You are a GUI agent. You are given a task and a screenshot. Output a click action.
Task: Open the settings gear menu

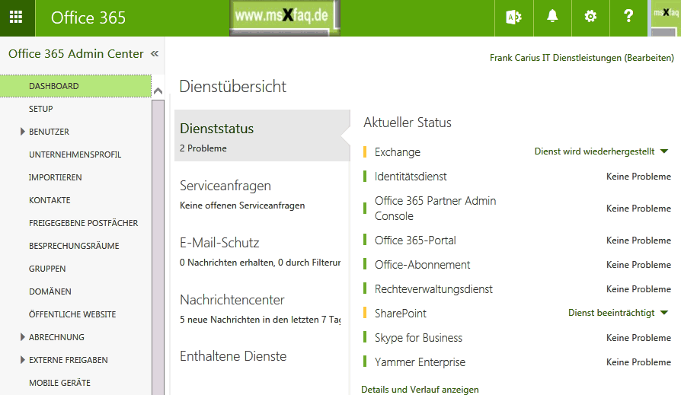tap(590, 18)
